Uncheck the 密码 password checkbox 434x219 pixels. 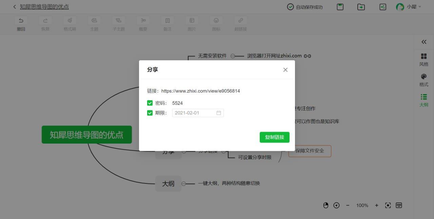(x=150, y=103)
